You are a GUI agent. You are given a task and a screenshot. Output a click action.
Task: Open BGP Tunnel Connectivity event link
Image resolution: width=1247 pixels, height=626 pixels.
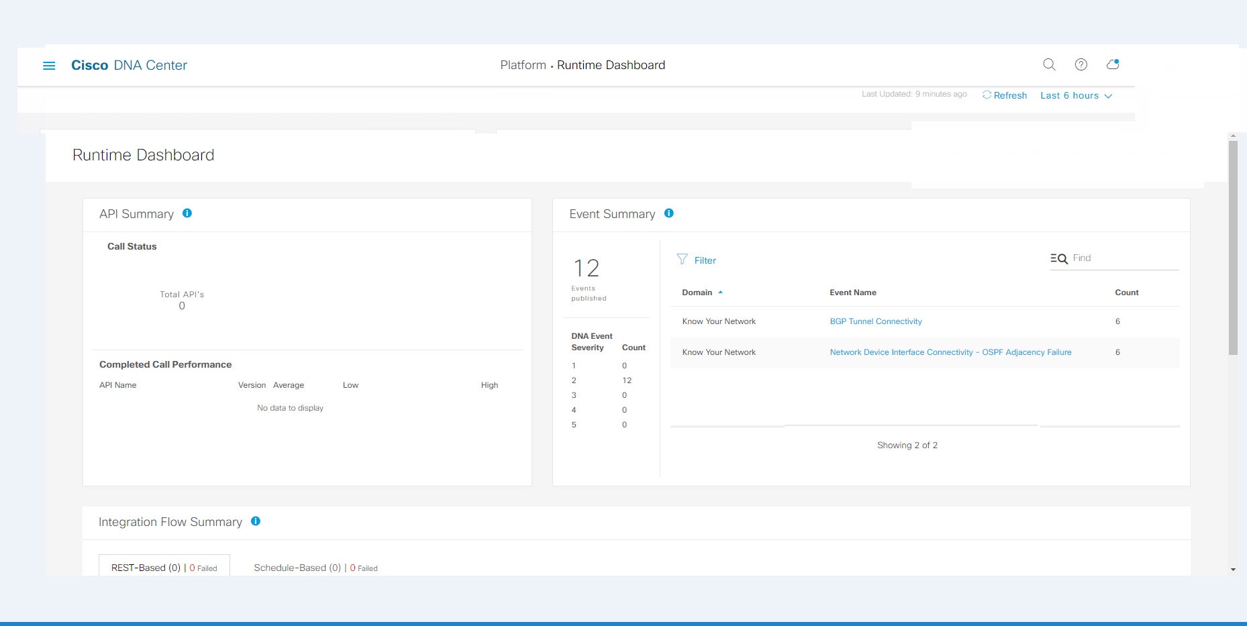pyautogui.click(x=876, y=321)
